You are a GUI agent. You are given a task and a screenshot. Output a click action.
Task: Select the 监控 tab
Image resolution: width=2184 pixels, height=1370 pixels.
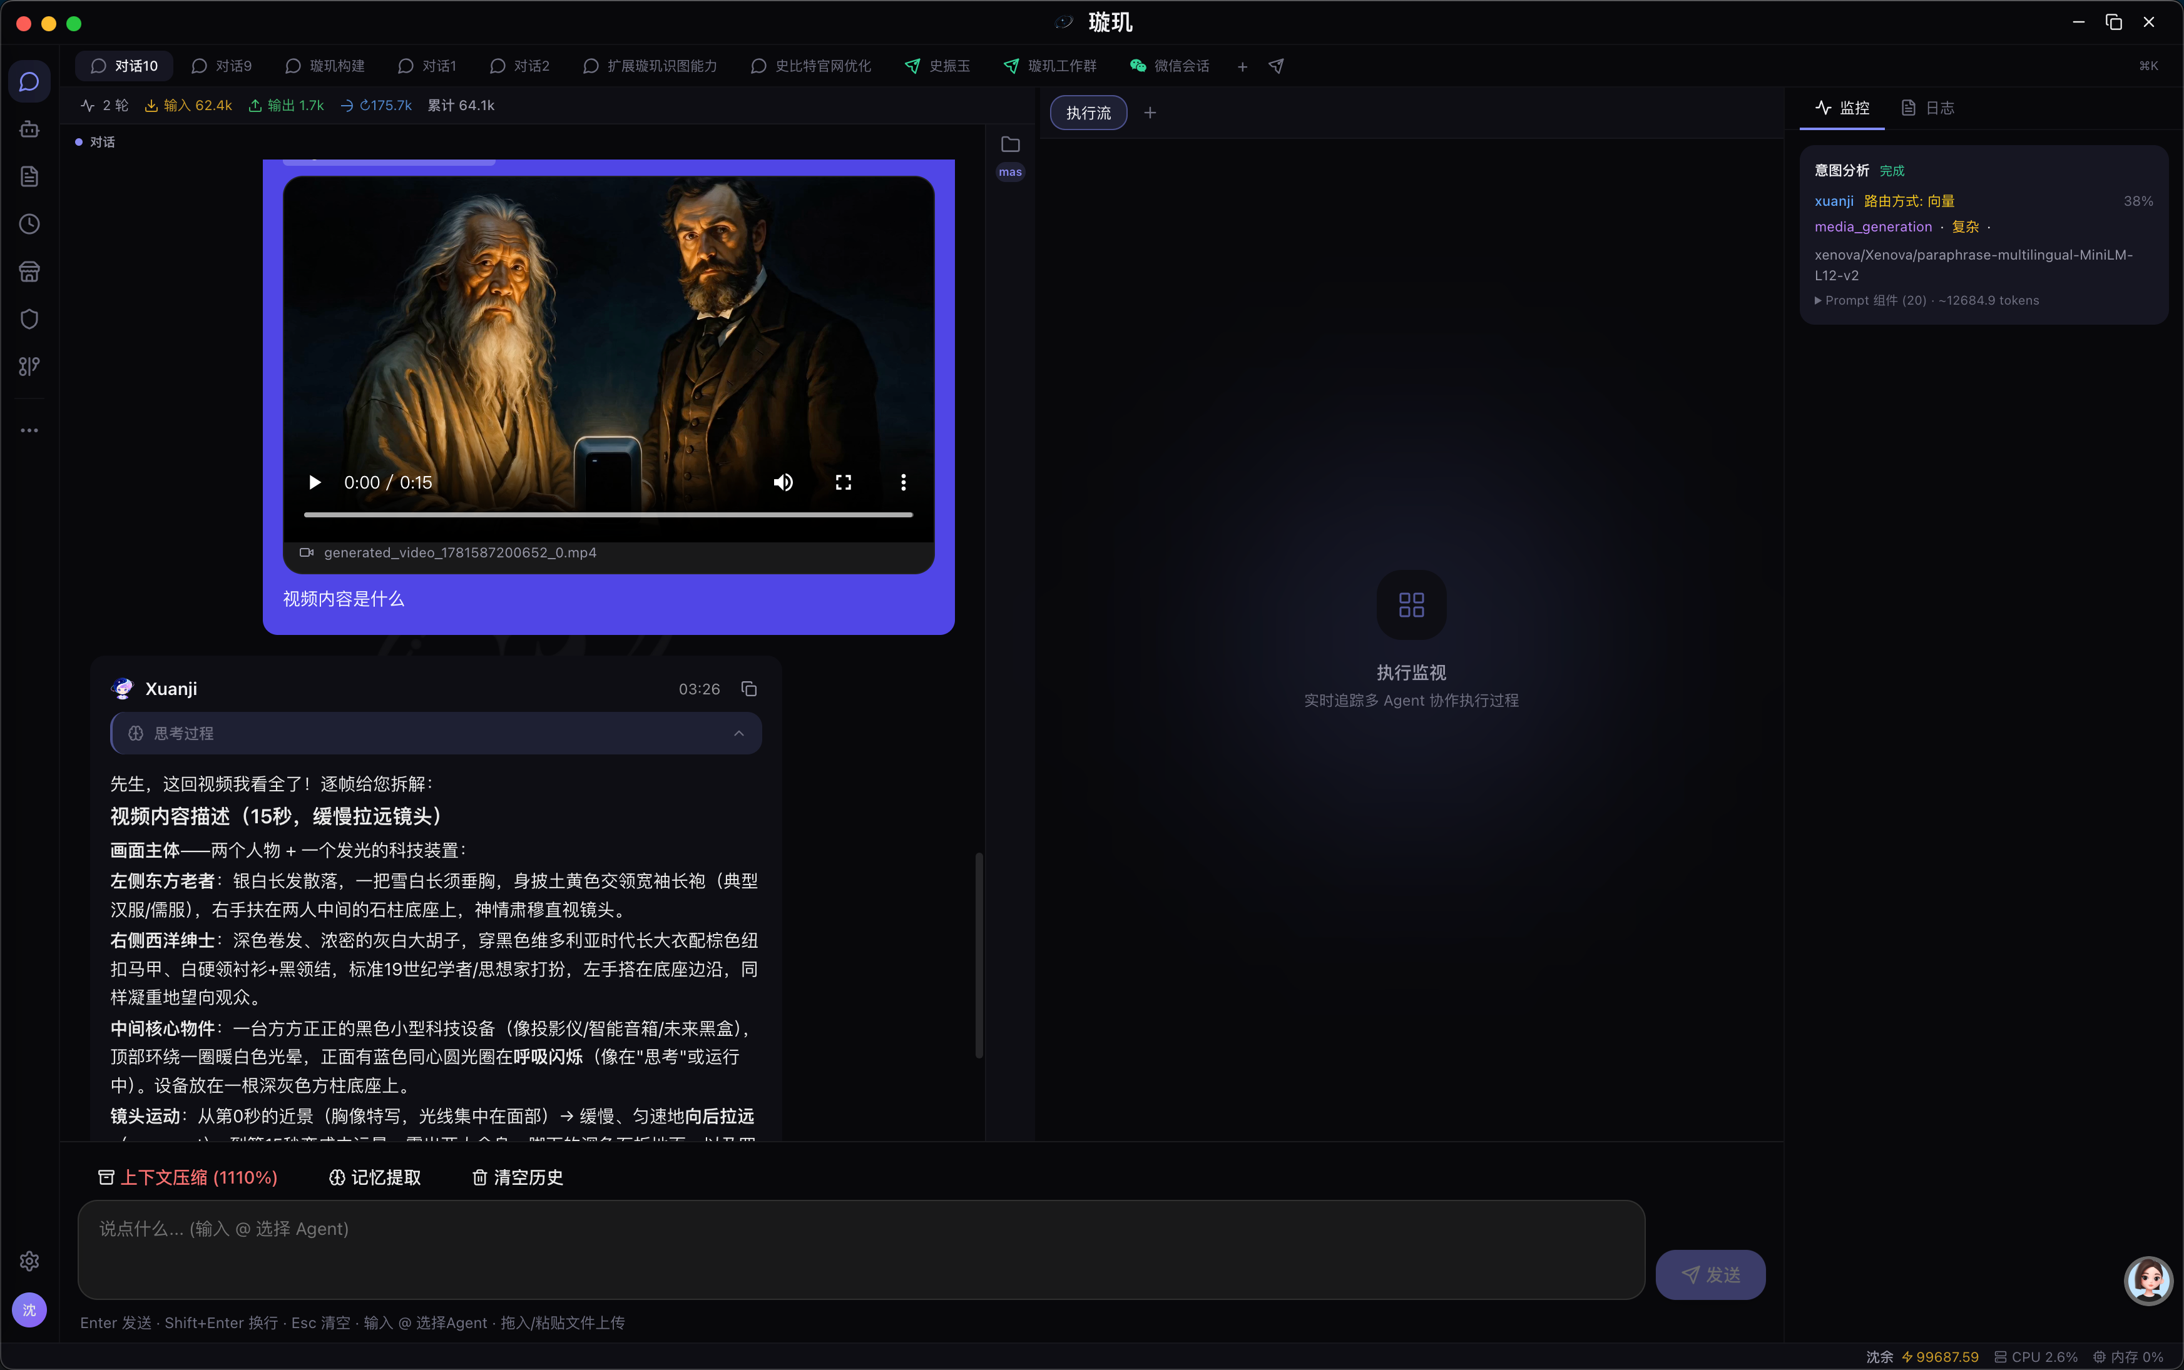(x=1842, y=108)
